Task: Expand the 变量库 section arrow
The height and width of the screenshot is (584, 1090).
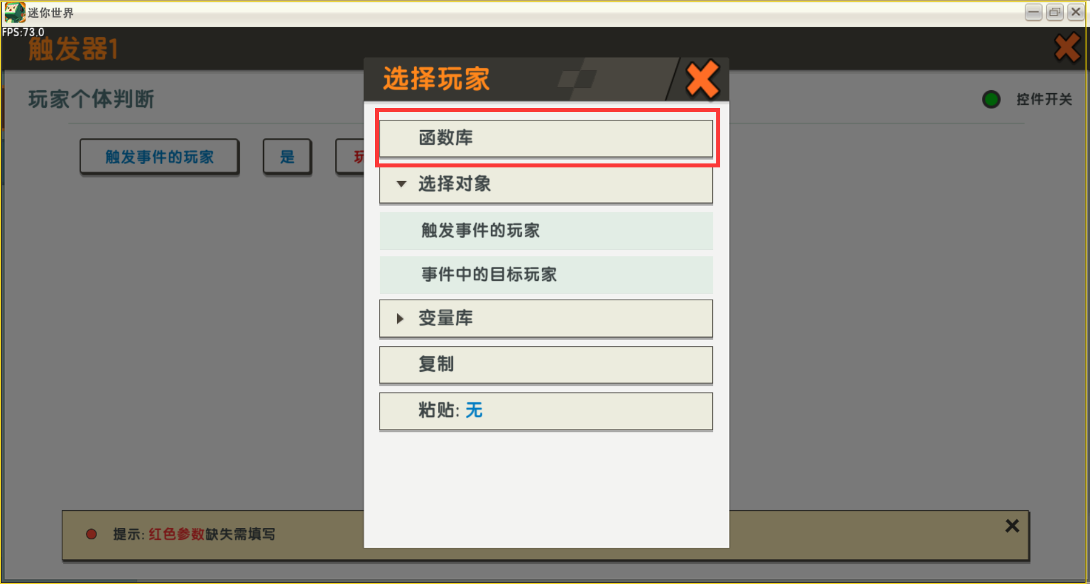Action: pyautogui.click(x=400, y=318)
